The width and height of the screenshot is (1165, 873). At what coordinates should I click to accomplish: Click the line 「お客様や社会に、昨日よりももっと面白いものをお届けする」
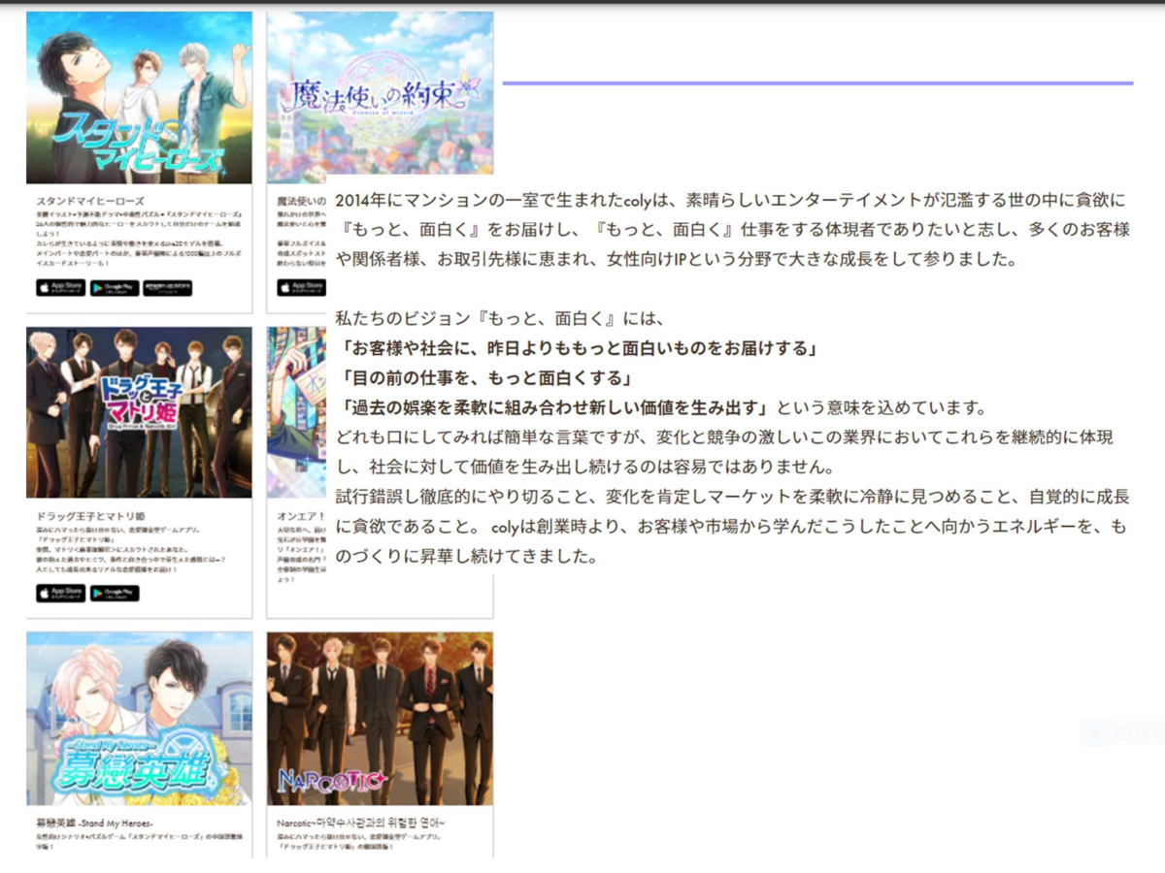[580, 347]
